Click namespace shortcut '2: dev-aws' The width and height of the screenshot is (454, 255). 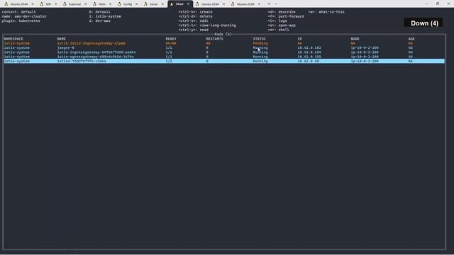point(99,21)
